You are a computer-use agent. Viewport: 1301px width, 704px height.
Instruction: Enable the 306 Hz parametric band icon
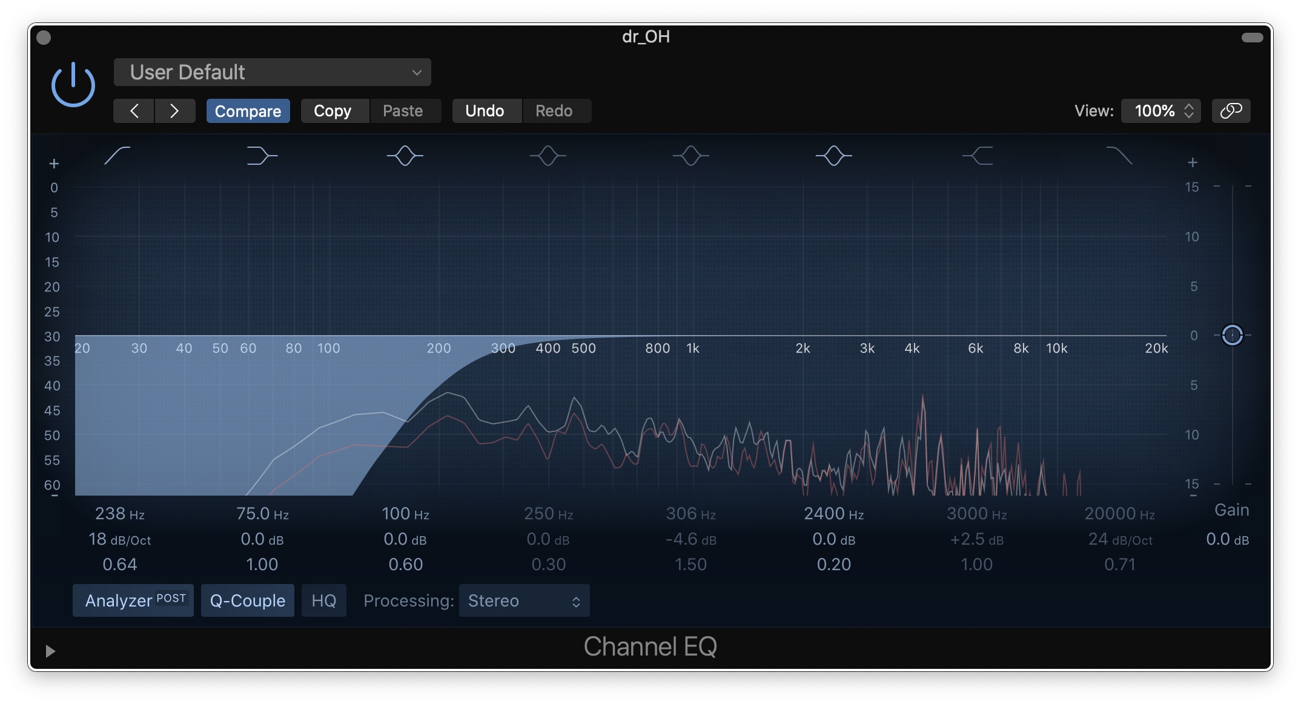(690, 156)
